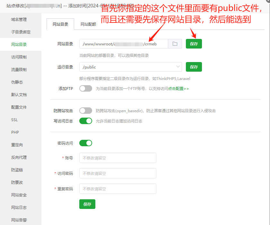Enable the 防跨站攻击 switch
The height and width of the screenshot is (225, 270).
click(x=86, y=111)
